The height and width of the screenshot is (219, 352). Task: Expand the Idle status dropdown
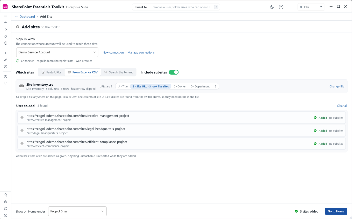pyautogui.click(x=311, y=7)
